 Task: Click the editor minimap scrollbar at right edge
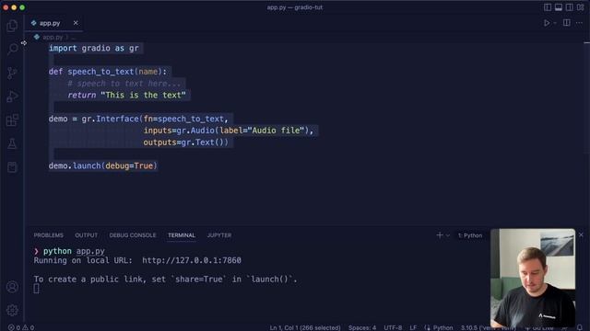[587, 97]
